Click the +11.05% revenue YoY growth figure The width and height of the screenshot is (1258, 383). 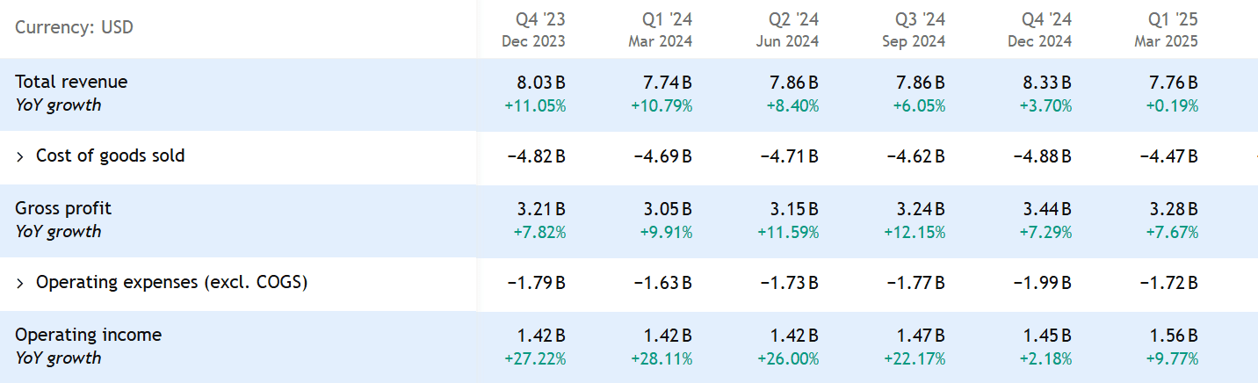click(536, 105)
